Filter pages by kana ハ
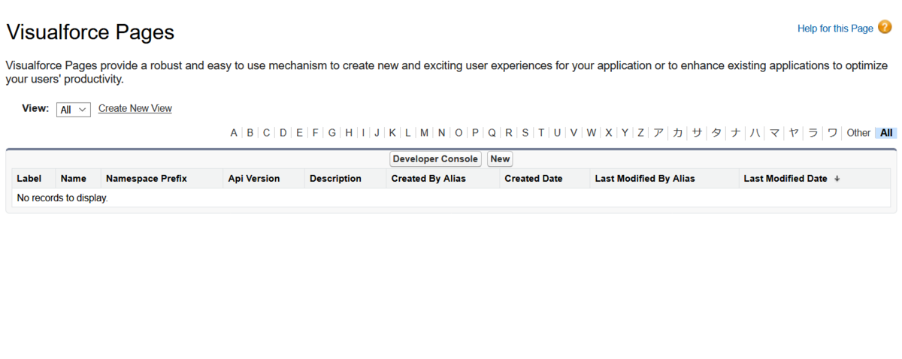902x359 pixels. point(755,133)
